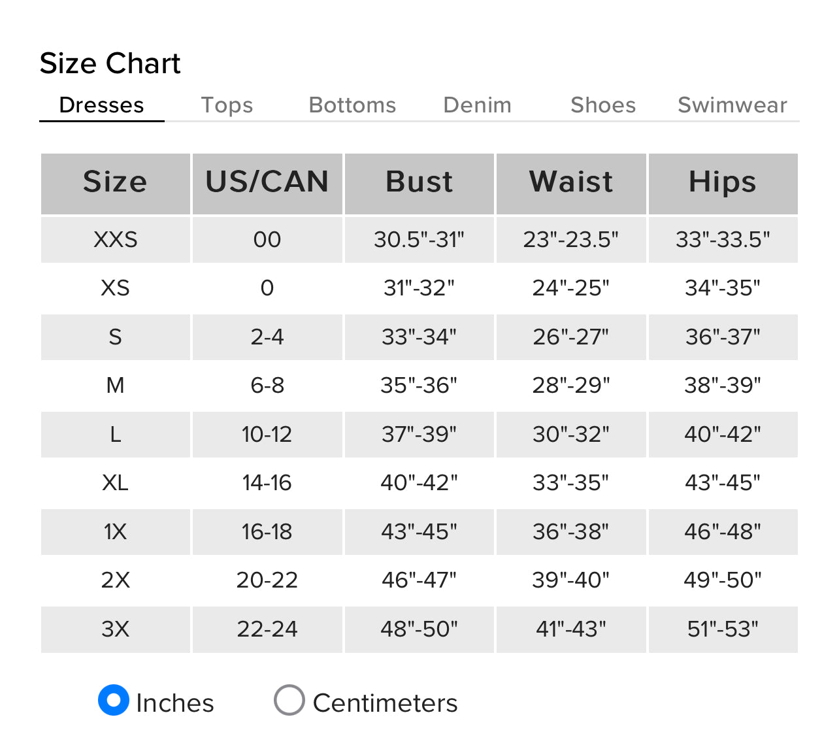Switch to the Dresses tab
The height and width of the screenshot is (749, 839).
click(101, 105)
